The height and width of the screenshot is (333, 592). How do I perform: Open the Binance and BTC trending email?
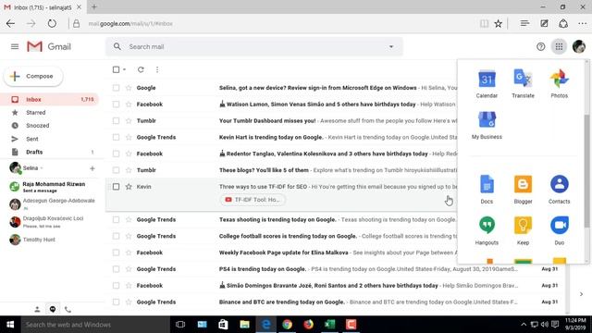[335, 302]
